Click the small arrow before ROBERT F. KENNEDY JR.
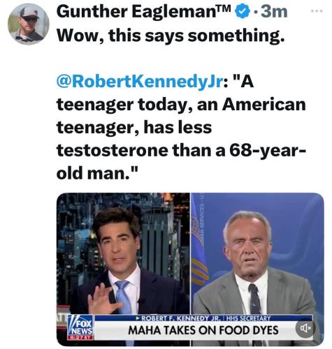Viewport: 332px width, 349px height. point(138,318)
